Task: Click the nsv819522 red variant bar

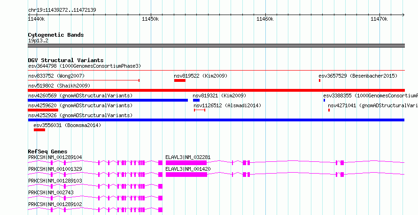Action: coord(180,80)
